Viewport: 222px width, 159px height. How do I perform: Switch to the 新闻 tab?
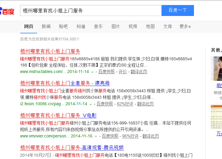(46, 27)
